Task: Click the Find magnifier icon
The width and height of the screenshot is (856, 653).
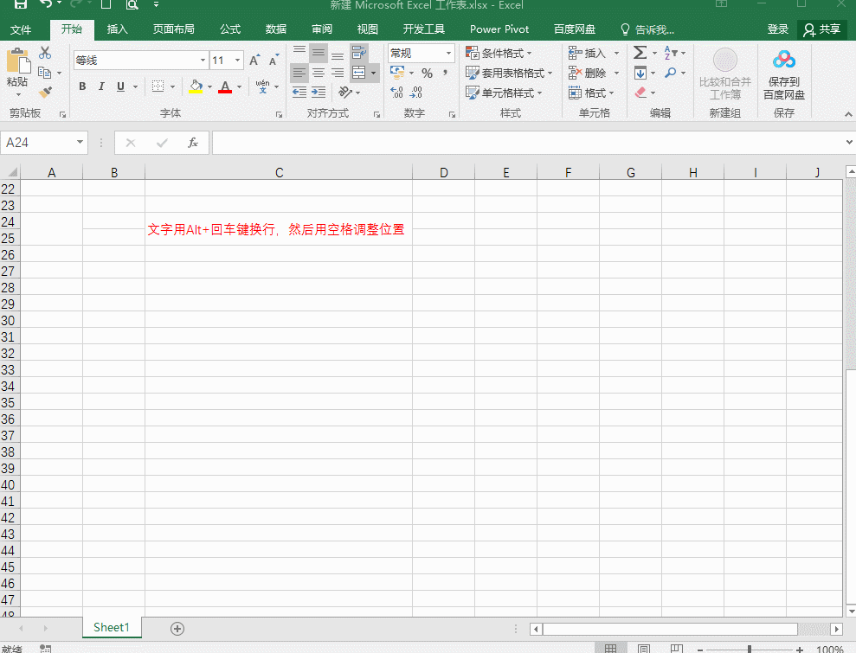Action: point(671,73)
